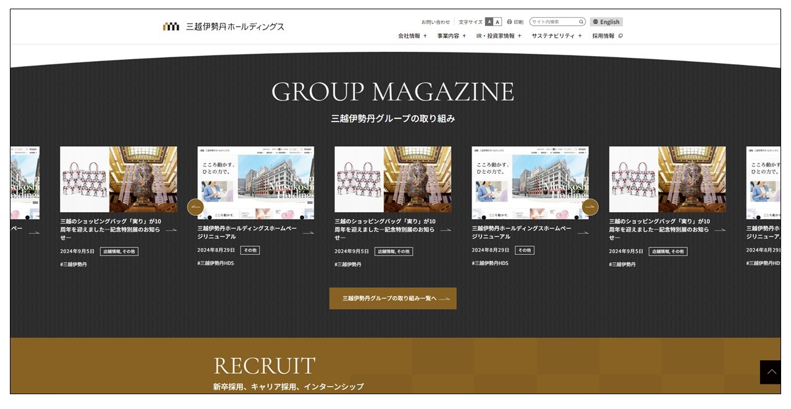Click the 三越伊勢丹グループの取り組み一覧へ button
Screen dimensions: 791x409
pos(393,299)
